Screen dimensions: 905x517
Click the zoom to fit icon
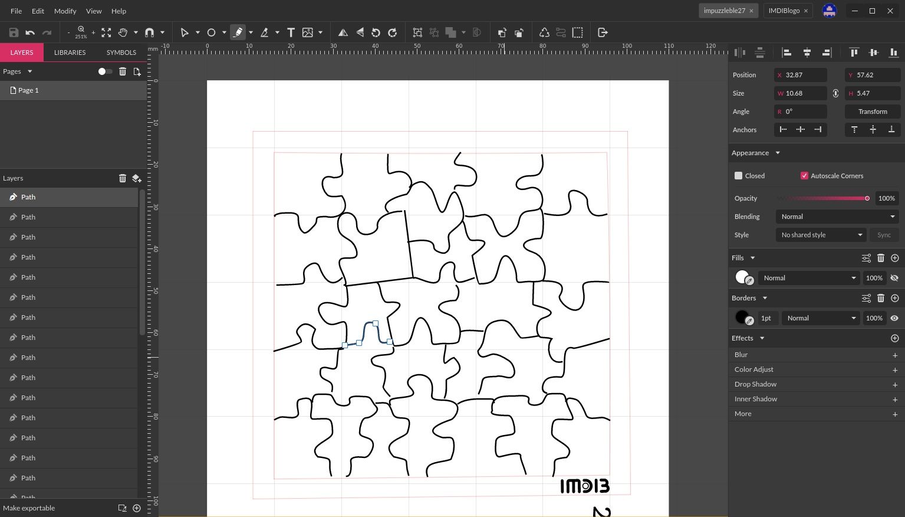pyautogui.click(x=106, y=32)
